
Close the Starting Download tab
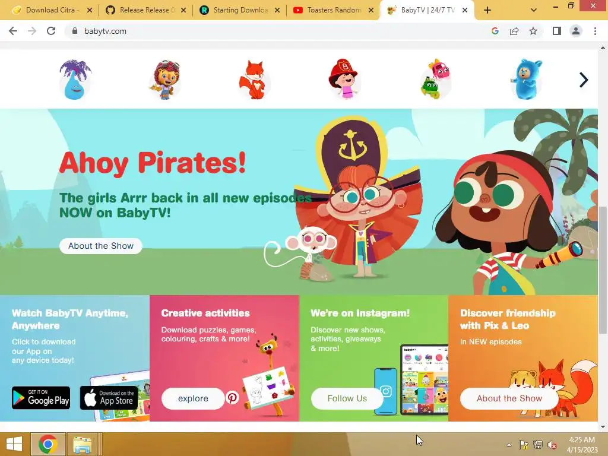[277, 10]
